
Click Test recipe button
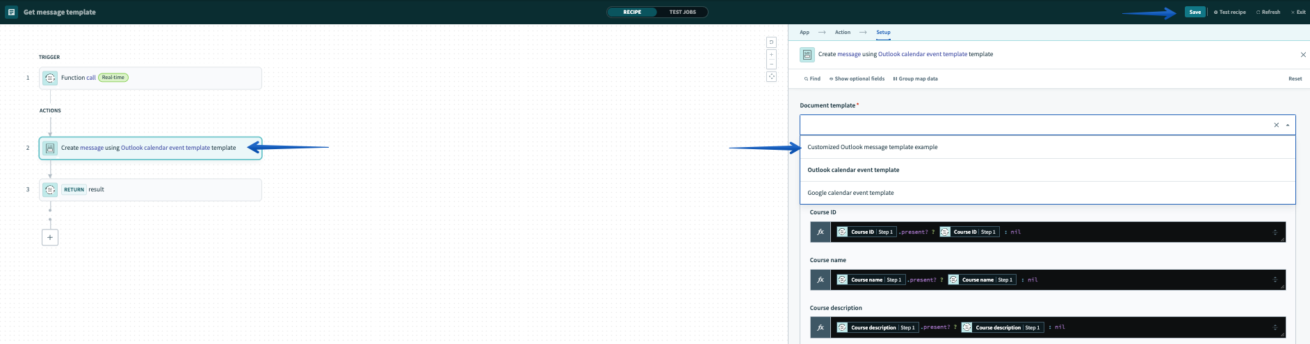pyautogui.click(x=1230, y=12)
